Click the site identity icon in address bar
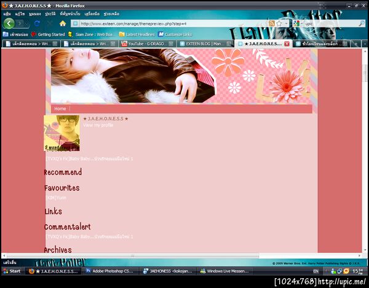 coord(75,23)
